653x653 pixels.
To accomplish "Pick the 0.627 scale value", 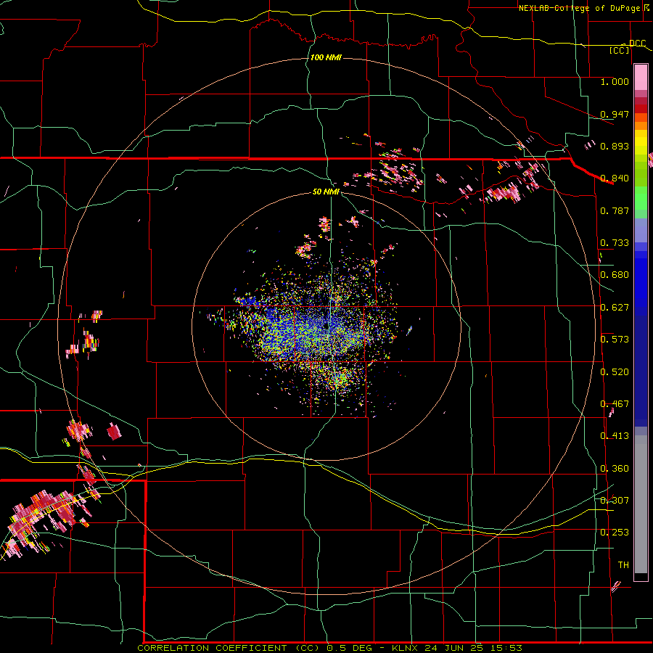I will (x=615, y=308).
